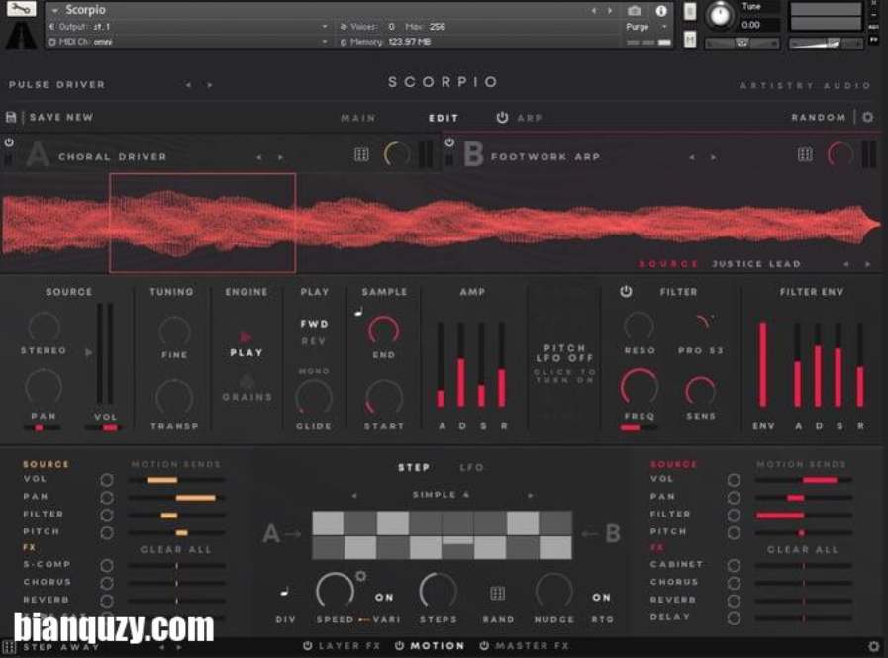The width and height of the screenshot is (888, 658).
Task: Click the filter FREQ knob
Action: pyautogui.click(x=640, y=387)
